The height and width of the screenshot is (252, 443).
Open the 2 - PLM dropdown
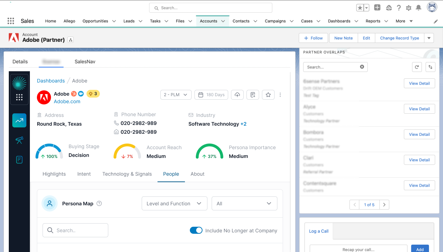[x=176, y=95]
